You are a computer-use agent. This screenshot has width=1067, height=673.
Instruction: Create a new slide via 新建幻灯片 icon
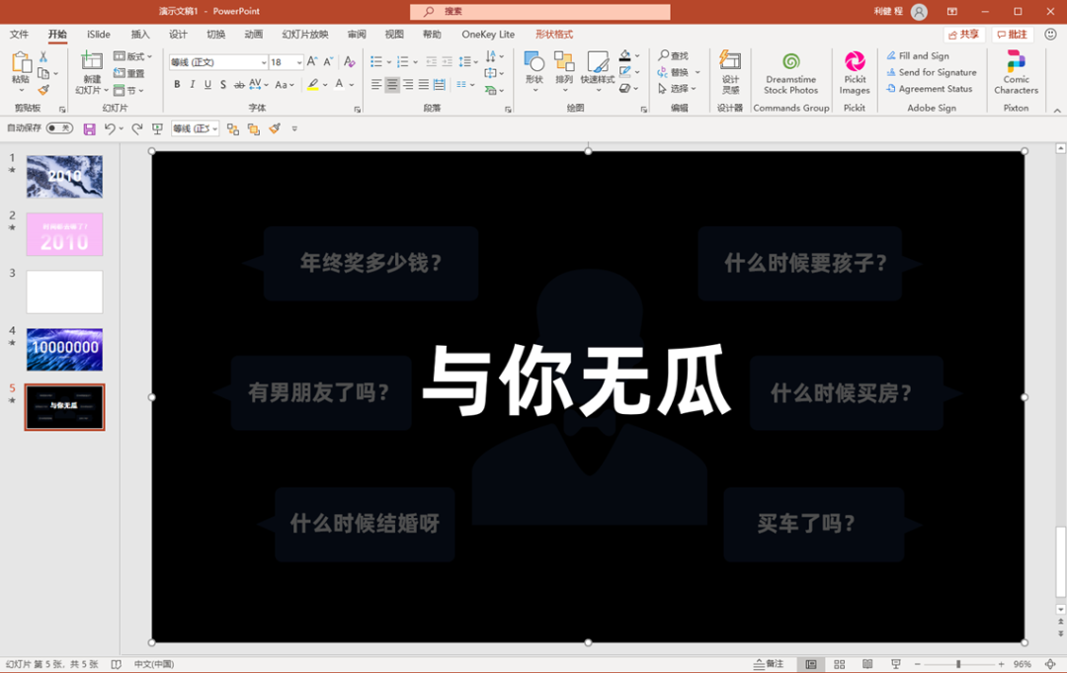(91, 60)
